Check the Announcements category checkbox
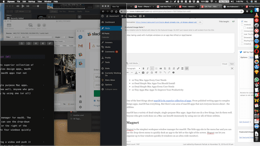This screenshot has width=260, height=146. [242, 31]
